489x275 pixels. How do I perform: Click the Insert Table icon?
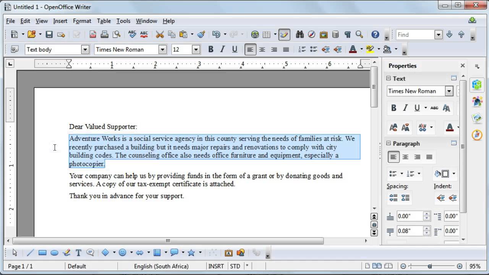coord(266,35)
